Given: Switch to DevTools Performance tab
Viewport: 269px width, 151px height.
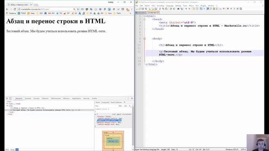Looking at the screenshot, I should pyautogui.click(x=56, y=99).
